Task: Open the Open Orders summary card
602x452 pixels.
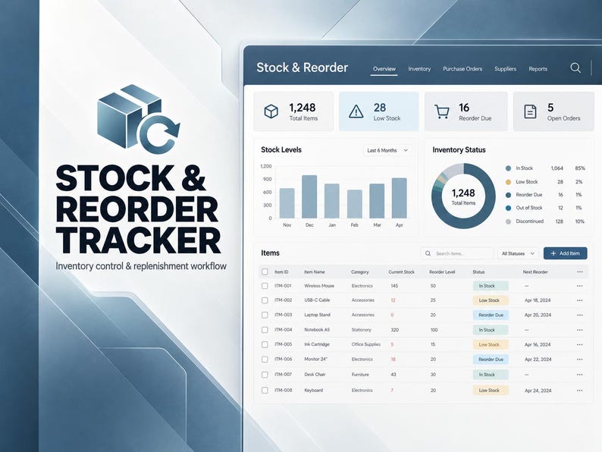Action: [x=553, y=111]
